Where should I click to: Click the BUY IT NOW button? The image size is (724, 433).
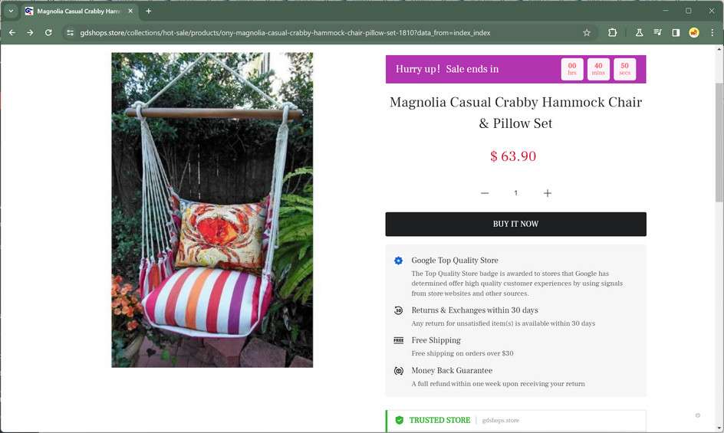coord(515,224)
